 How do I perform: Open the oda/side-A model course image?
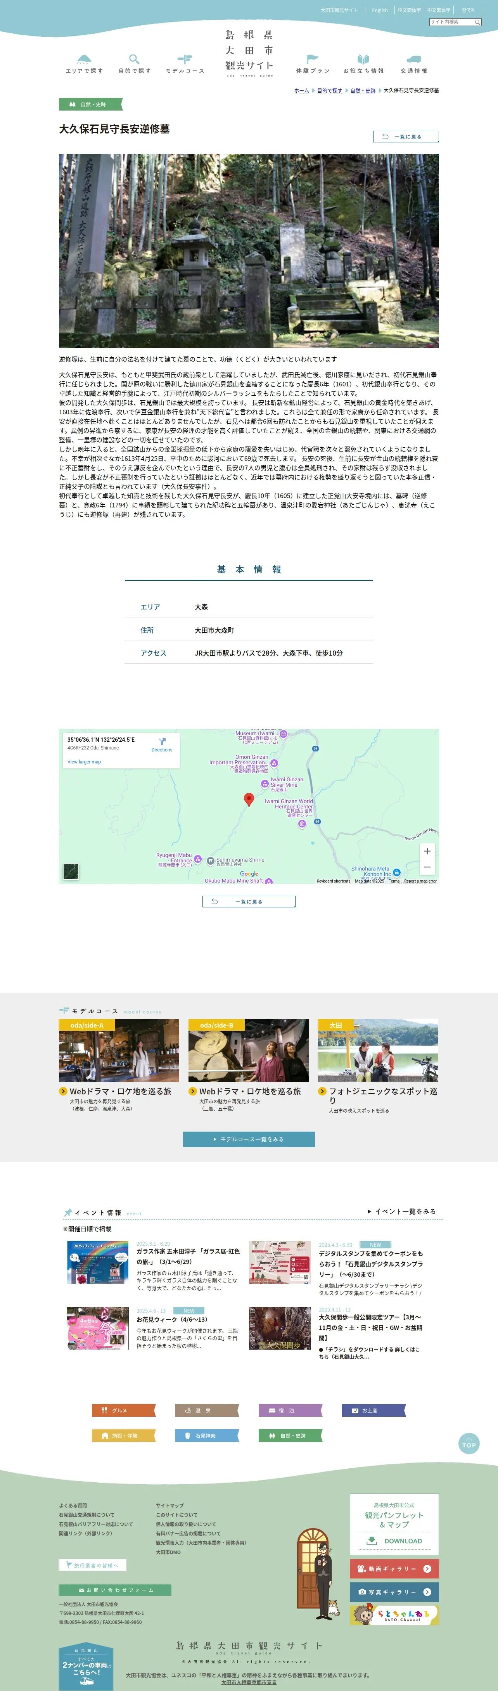119,1050
